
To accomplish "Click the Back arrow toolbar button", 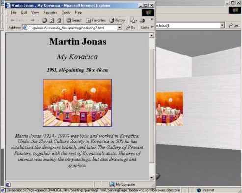I will 17,20.
